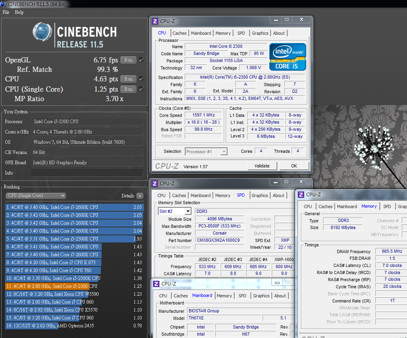Click the Level 3 cache value 6 MBytes
The image size is (407, 338).
[266, 136]
